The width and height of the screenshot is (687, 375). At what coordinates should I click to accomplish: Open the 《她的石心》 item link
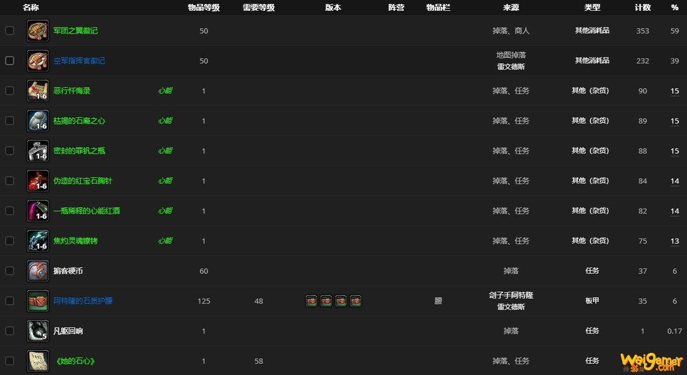[x=74, y=361]
